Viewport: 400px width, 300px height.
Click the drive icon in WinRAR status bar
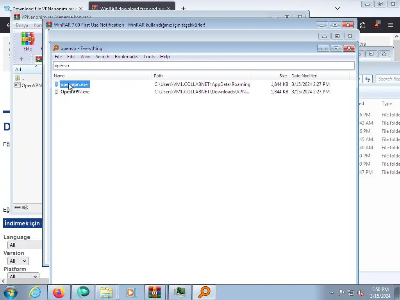18,207
